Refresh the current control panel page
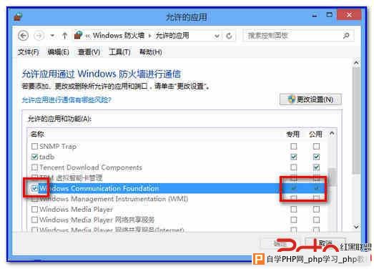 (229, 36)
